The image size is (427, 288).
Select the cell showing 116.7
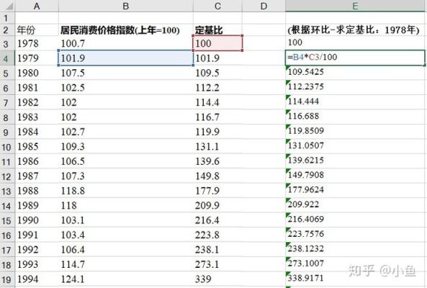[x=217, y=117]
